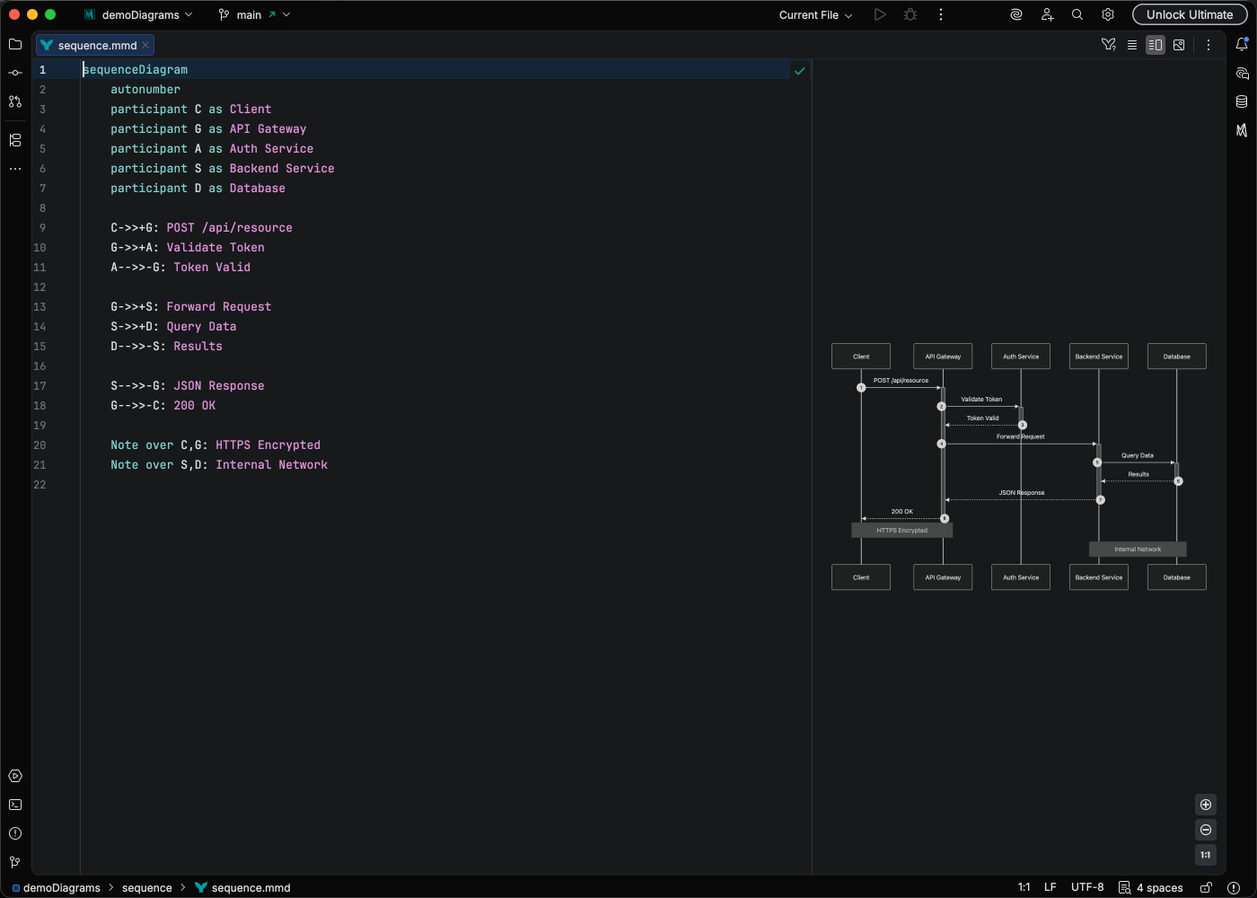1257x898 pixels.
Task: Click the Unlock Ultimate button
Action: pos(1189,15)
